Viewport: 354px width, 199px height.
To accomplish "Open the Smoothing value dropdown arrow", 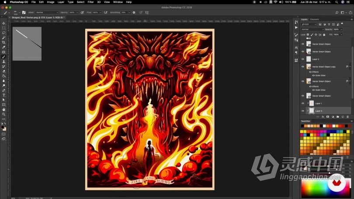I will point(129,13).
